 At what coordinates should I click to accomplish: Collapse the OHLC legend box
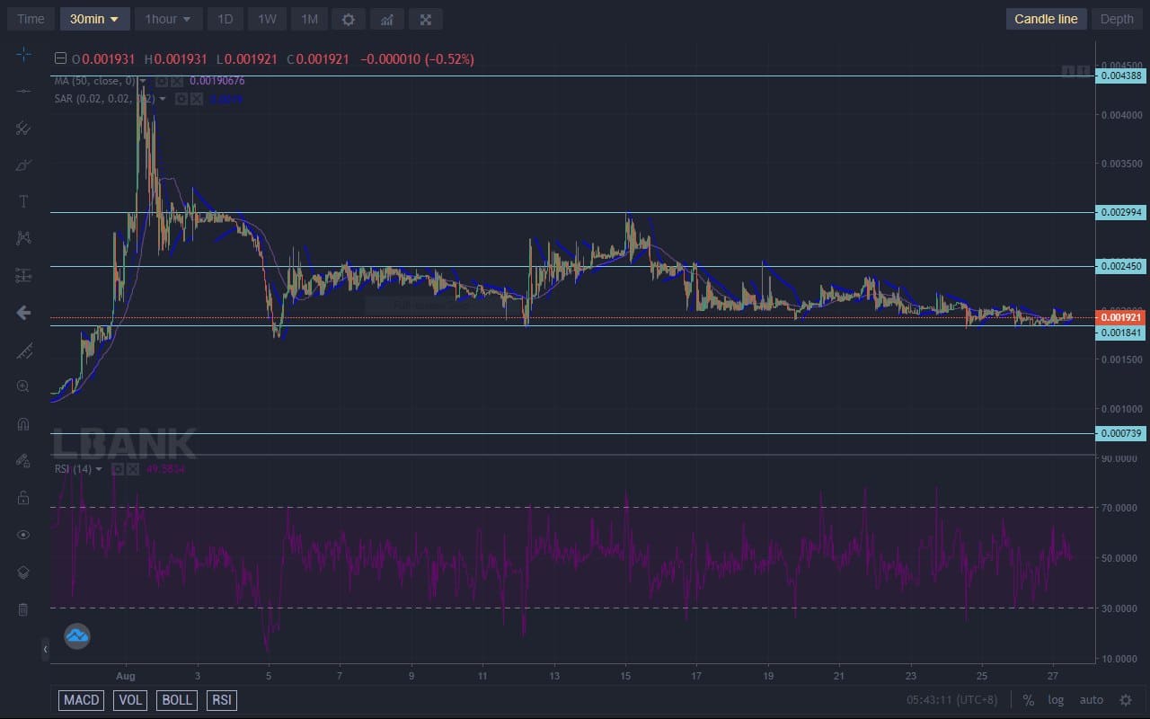pyautogui.click(x=60, y=58)
